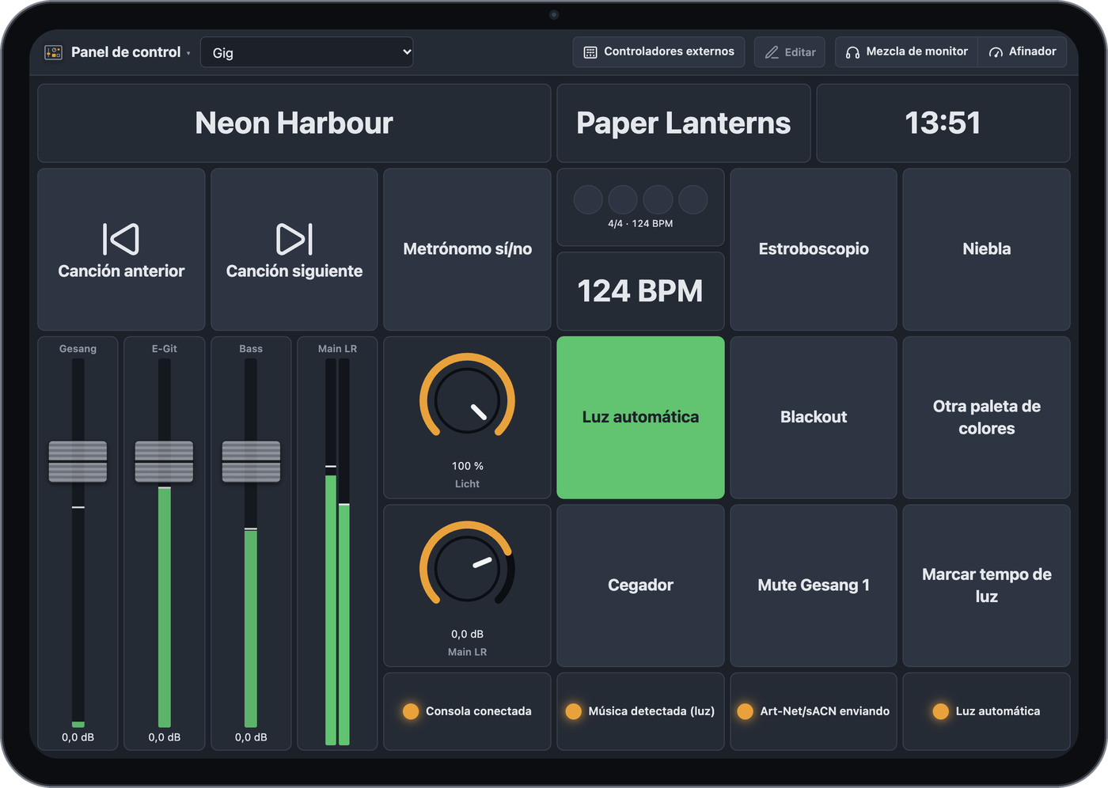Click the Panel de control mixer icon

tap(53, 52)
